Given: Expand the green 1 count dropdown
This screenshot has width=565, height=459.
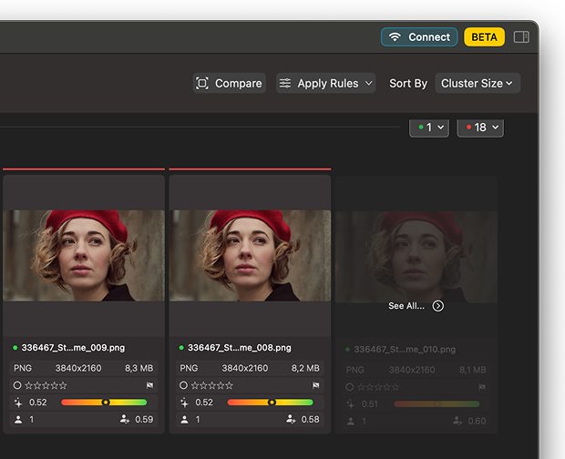Looking at the screenshot, I should (x=429, y=127).
